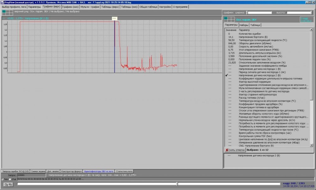316x190 pixels.
Task: Open Запросы ошибок ЭСУД (10)
Action: click(15, 171)
